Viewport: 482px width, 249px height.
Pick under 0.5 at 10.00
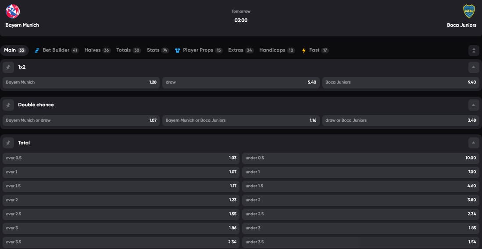361,158
